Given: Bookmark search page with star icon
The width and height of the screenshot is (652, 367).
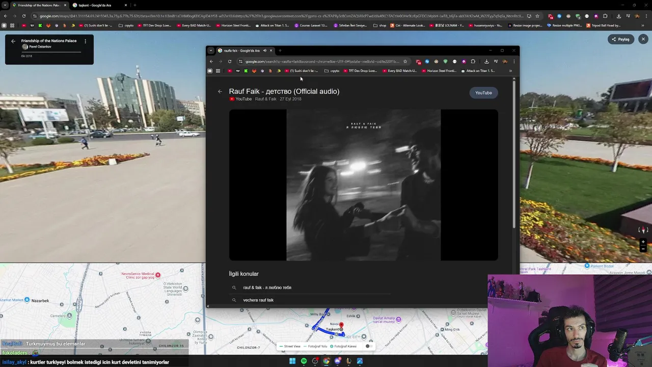Looking at the screenshot, I should (x=405, y=62).
